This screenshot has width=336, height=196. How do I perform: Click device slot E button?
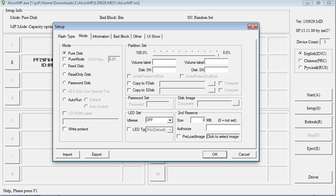pyautogui.click(x=12, y=62)
